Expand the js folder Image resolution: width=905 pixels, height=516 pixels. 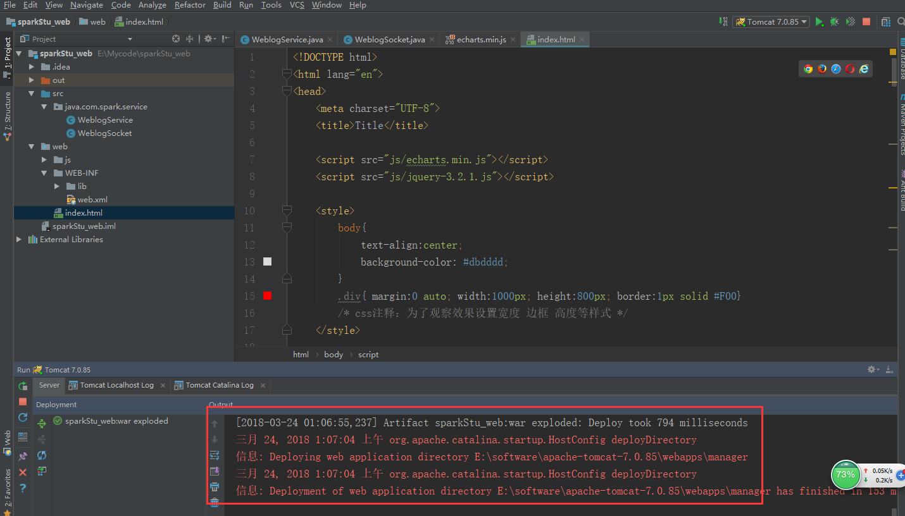(44, 160)
